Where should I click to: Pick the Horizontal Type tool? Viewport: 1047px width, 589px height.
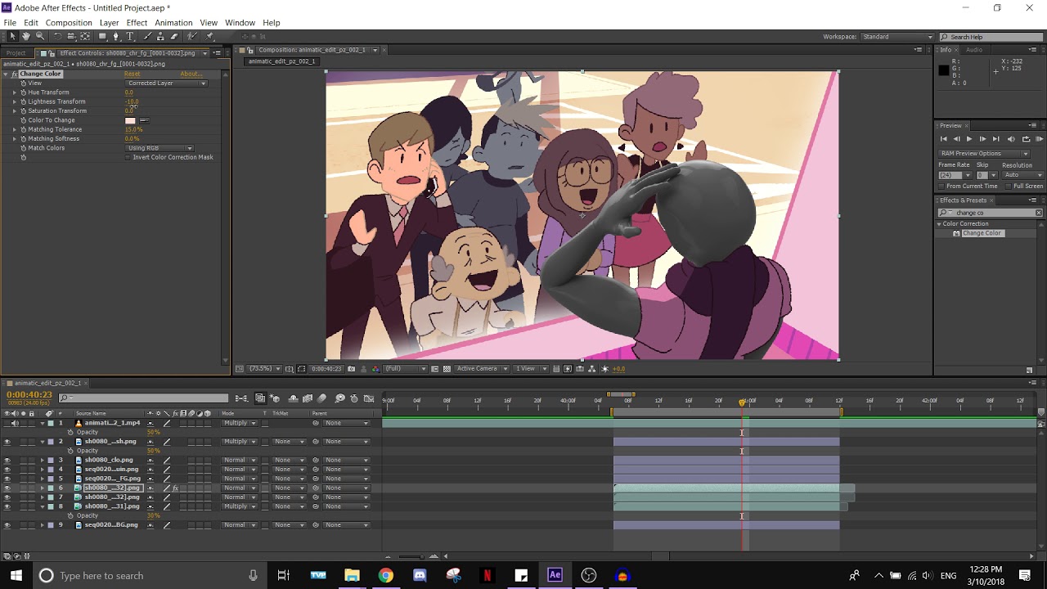[130, 36]
